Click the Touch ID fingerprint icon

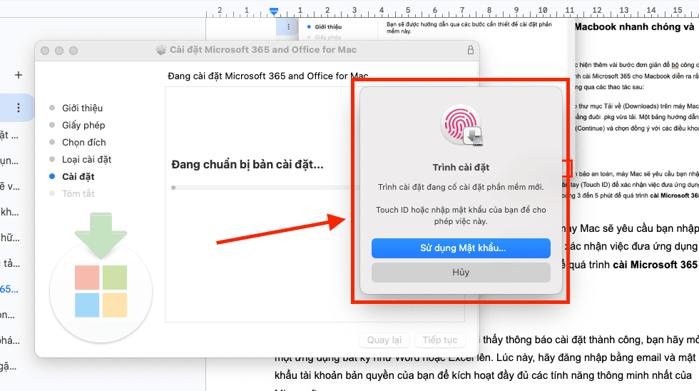click(x=462, y=126)
